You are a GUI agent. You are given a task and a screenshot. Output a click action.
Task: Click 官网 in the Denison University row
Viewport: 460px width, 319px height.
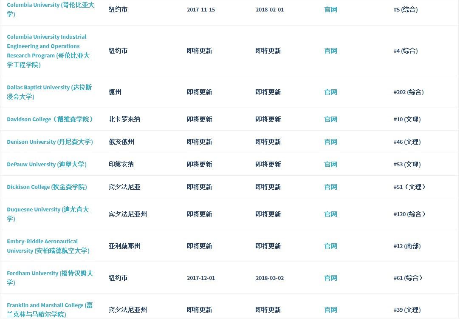330,142
